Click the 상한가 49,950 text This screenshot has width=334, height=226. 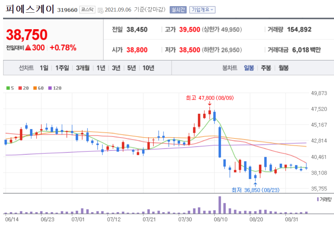point(222,29)
